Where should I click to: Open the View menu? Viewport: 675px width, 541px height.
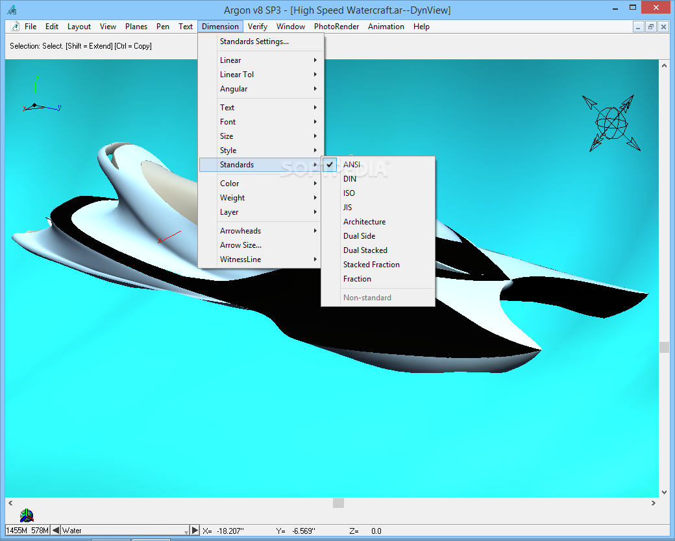108,26
